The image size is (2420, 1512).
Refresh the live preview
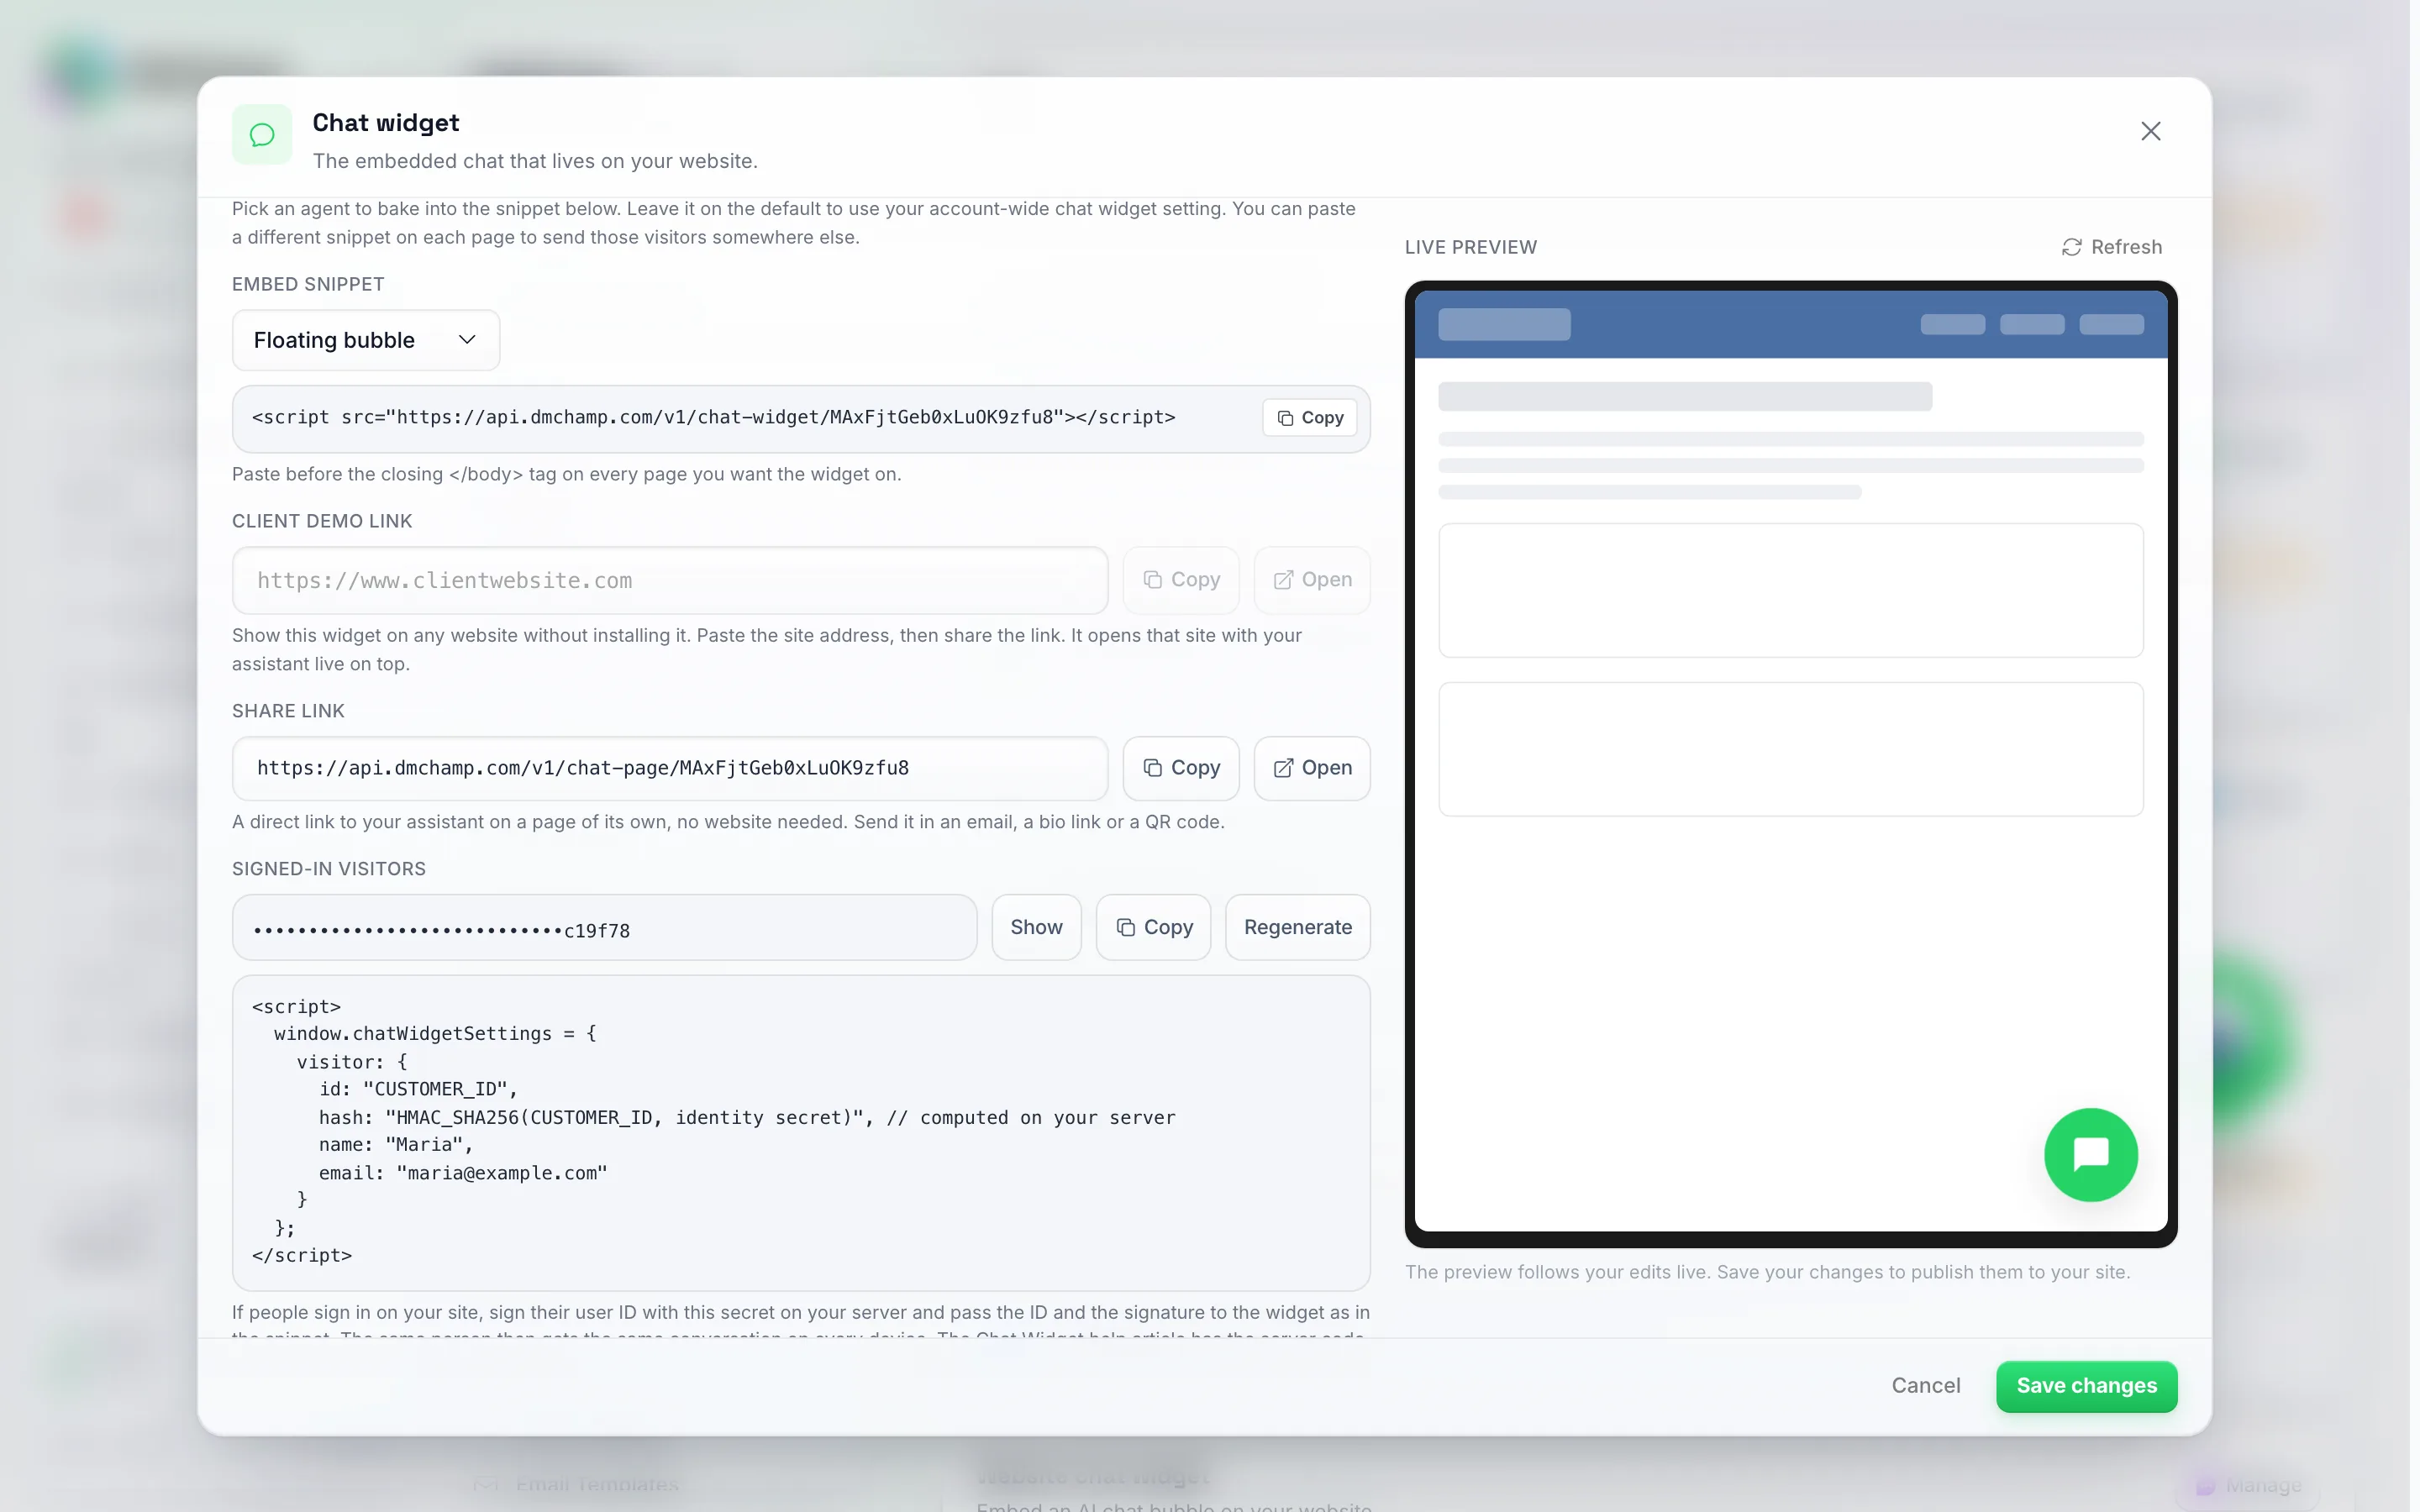click(2111, 247)
